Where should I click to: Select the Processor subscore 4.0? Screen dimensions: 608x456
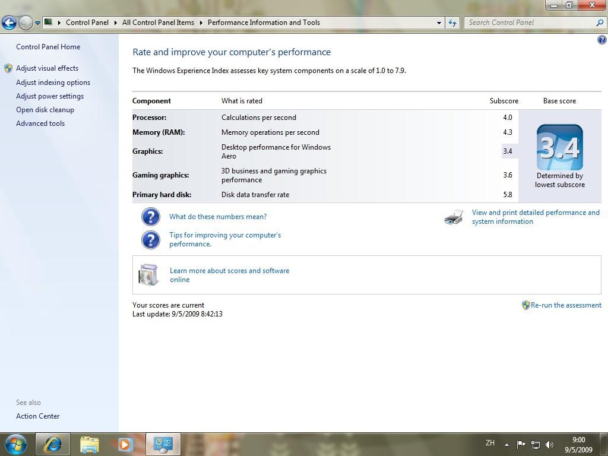tap(508, 118)
